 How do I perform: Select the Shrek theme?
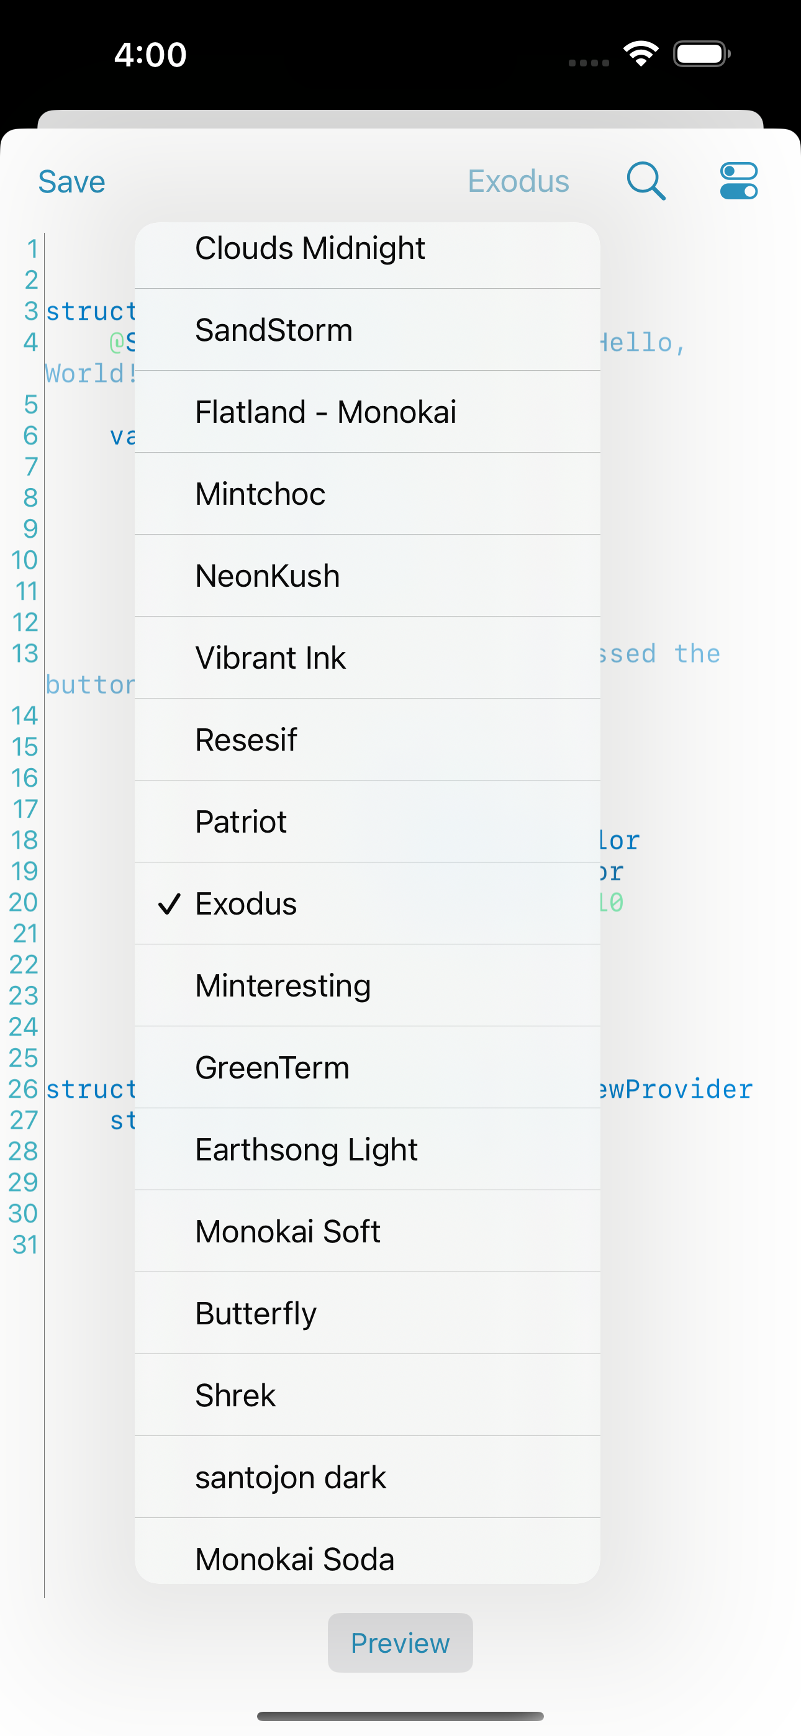[368, 1395]
